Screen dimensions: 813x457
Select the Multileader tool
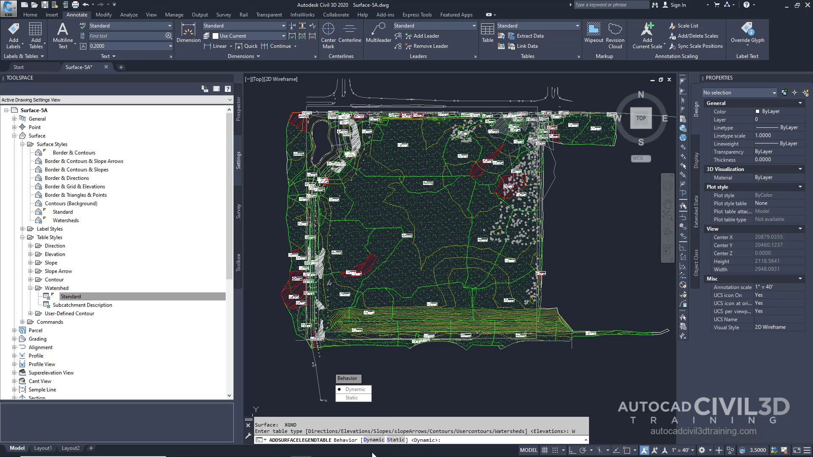click(378, 30)
